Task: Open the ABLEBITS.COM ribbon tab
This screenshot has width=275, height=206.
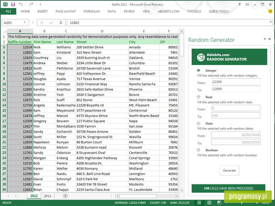Action: [169, 11]
